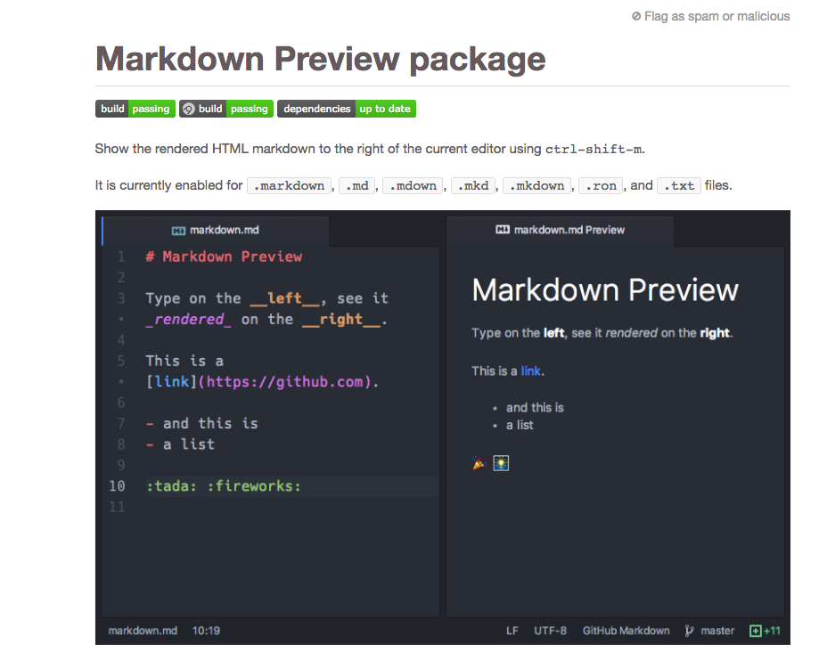
Task: Click the UTF-8 encoding selector
Action: coord(550,631)
